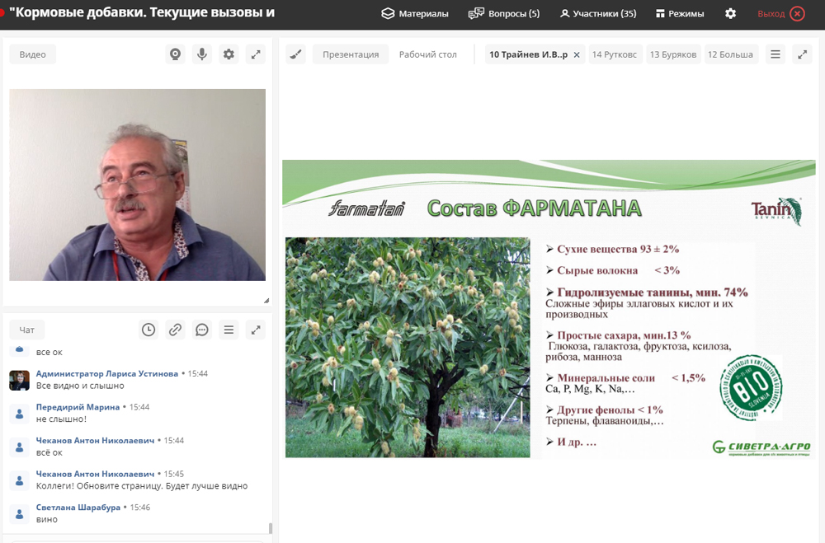The height and width of the screenshot is (543, 825).
Task: Click the name Передирий Марина in chat
Action: pyautogui.click(x=78, y=407)
